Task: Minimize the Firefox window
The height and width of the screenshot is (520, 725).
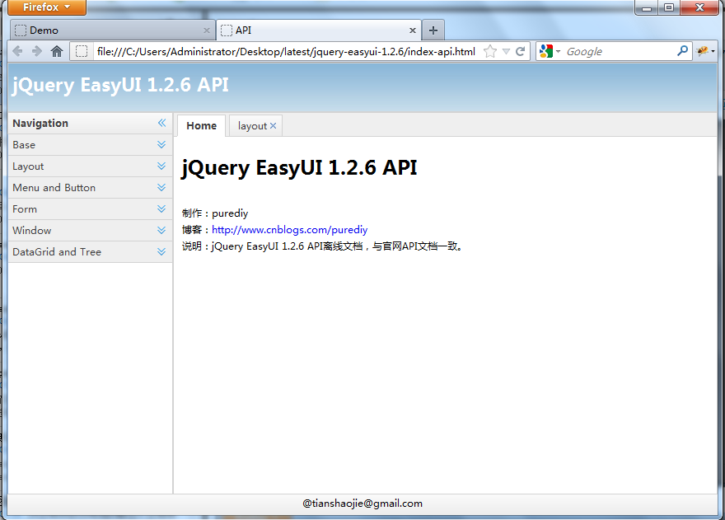Action: [x=647, y=7]
